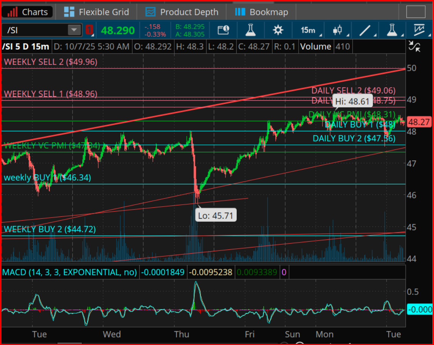This screenshot has width=434, height=345.
Task: Open the symbol info card icon
Action: point(223,30)
